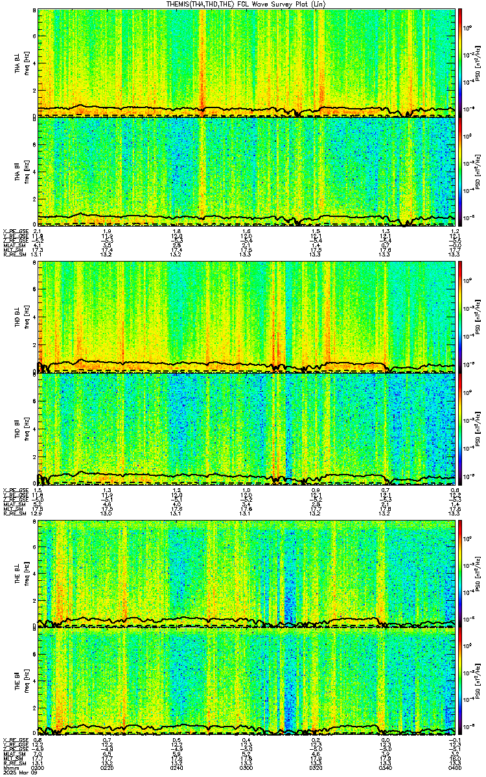
Task: Click the PSD color bar of THA B⊥ panel
Action: click(x=461, y=62)
